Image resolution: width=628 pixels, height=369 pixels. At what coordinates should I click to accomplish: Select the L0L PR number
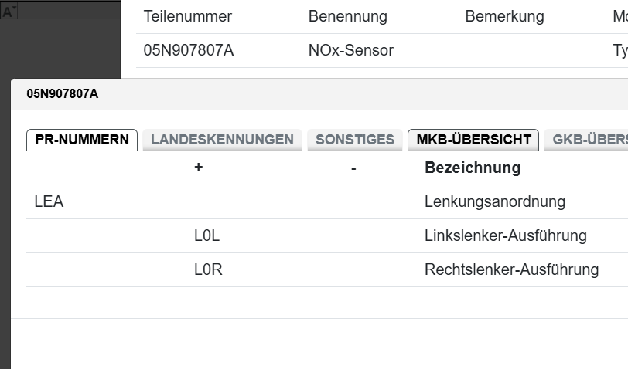coord(207,236)
